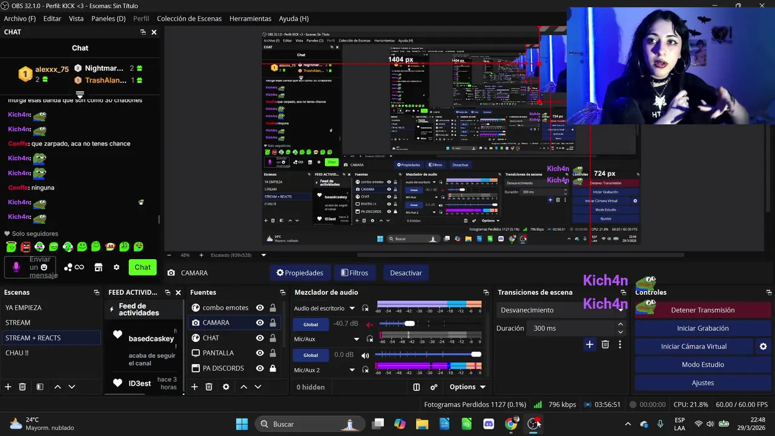
Task: Lock the CAMARA source
Action: [x=272, y=323]
